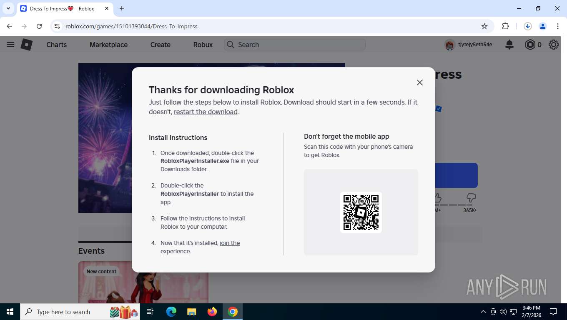Open File Explorer from taskbar
This screenshot has height=320, width=567.
[191, 312]
